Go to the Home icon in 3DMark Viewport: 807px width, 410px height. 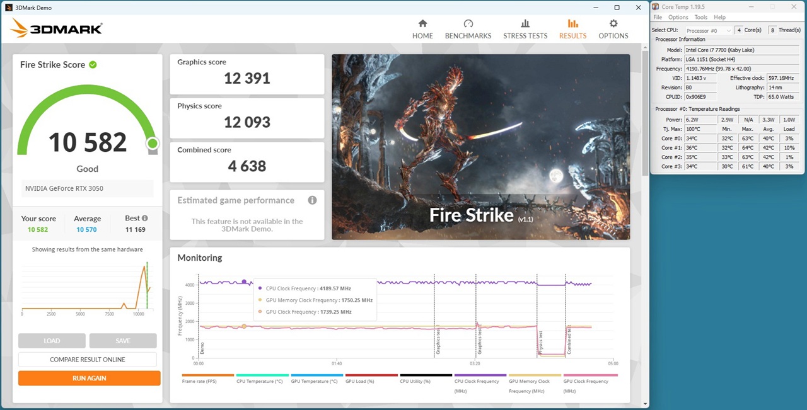pos(422,24)
